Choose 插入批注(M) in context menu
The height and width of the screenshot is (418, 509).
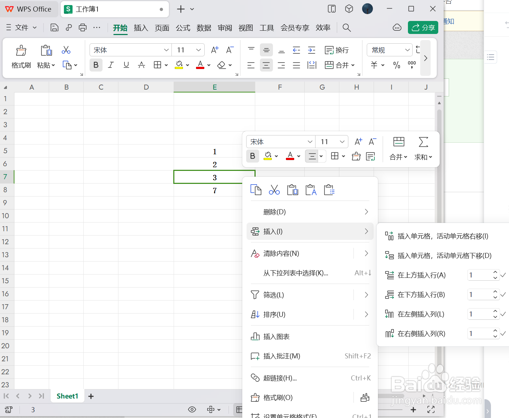310,356
